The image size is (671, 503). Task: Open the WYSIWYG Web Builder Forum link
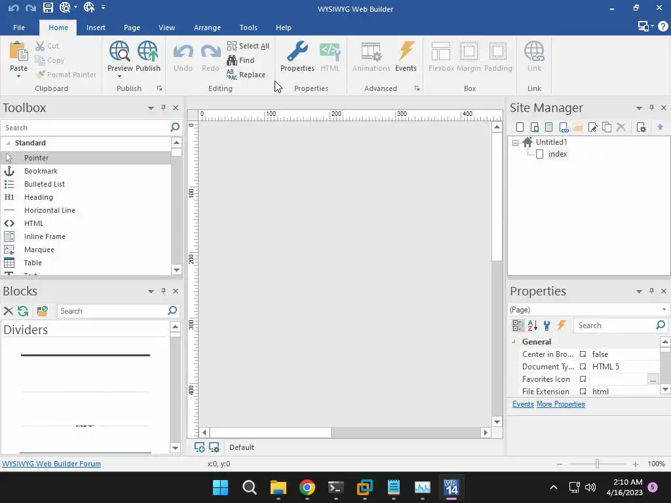51,464
